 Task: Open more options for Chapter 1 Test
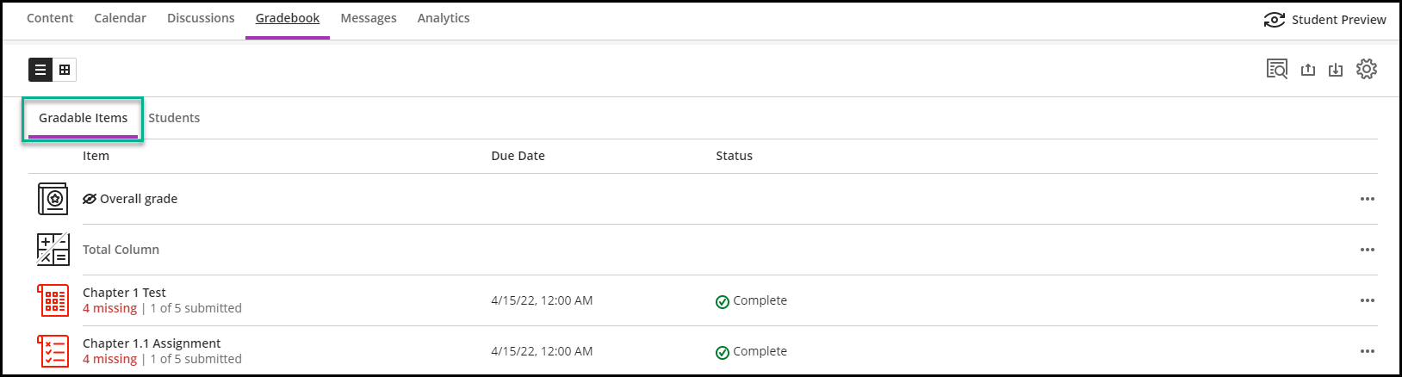point(1367,300)
